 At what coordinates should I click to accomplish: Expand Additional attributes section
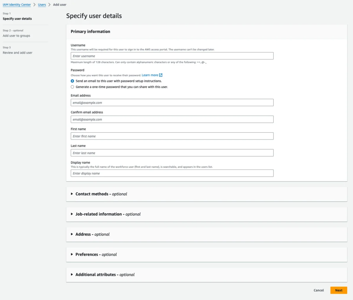(x=105, y=275)
